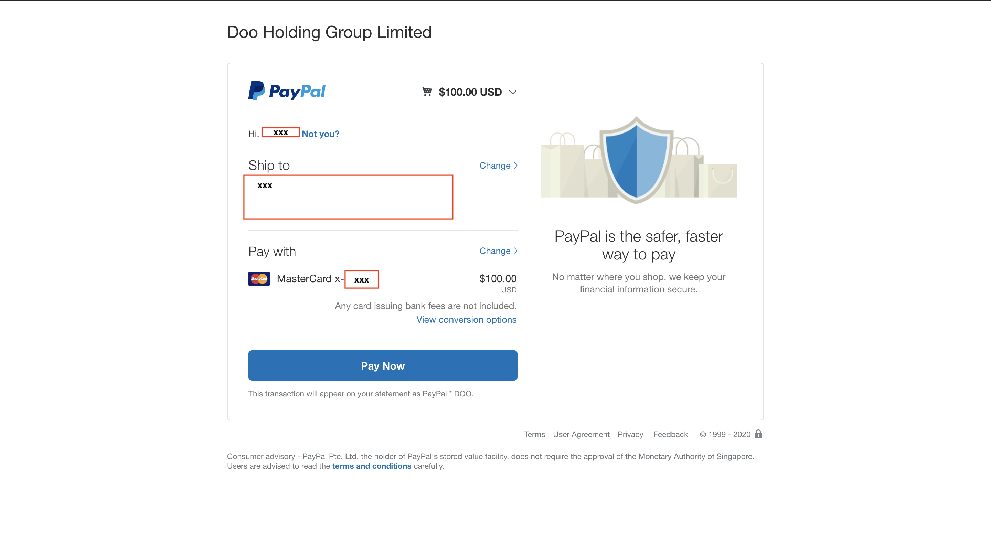Click the shipping address box
Image resolution: width=991 pixels, height=543 pixels.
click(348, 197)
